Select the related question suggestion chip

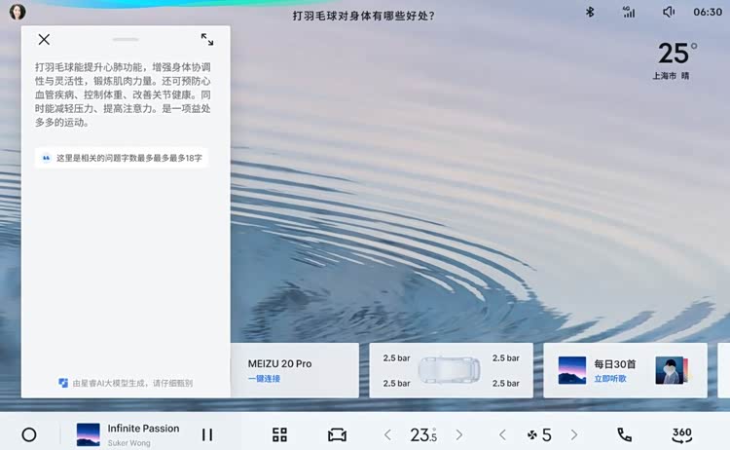122,158
